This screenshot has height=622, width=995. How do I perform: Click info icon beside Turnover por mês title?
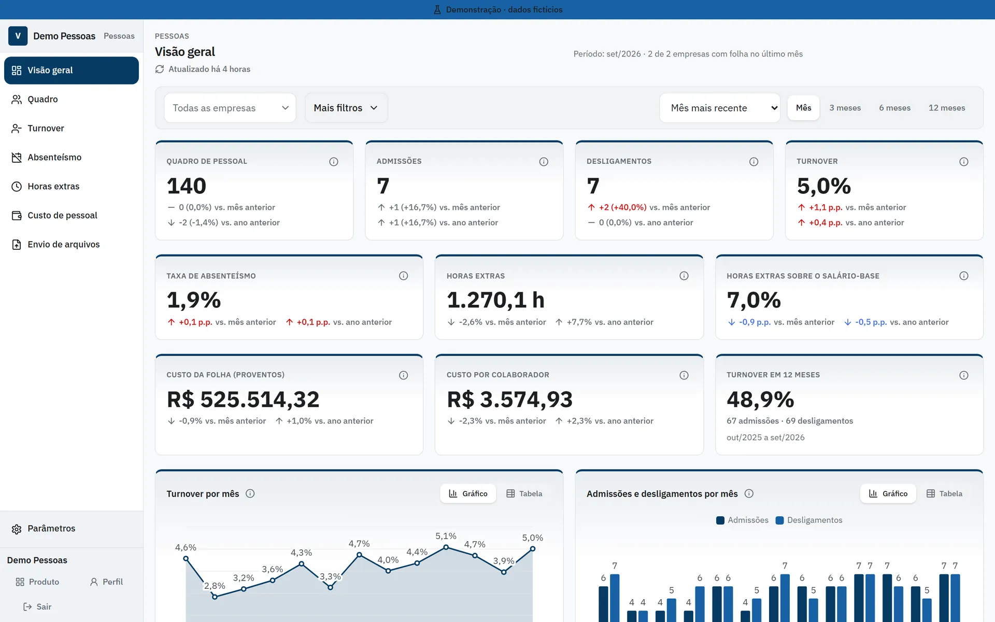point(250,493)
